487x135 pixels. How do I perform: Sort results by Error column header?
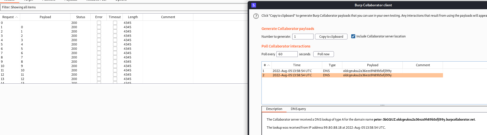pyautogui.click(x=99, y=17)
